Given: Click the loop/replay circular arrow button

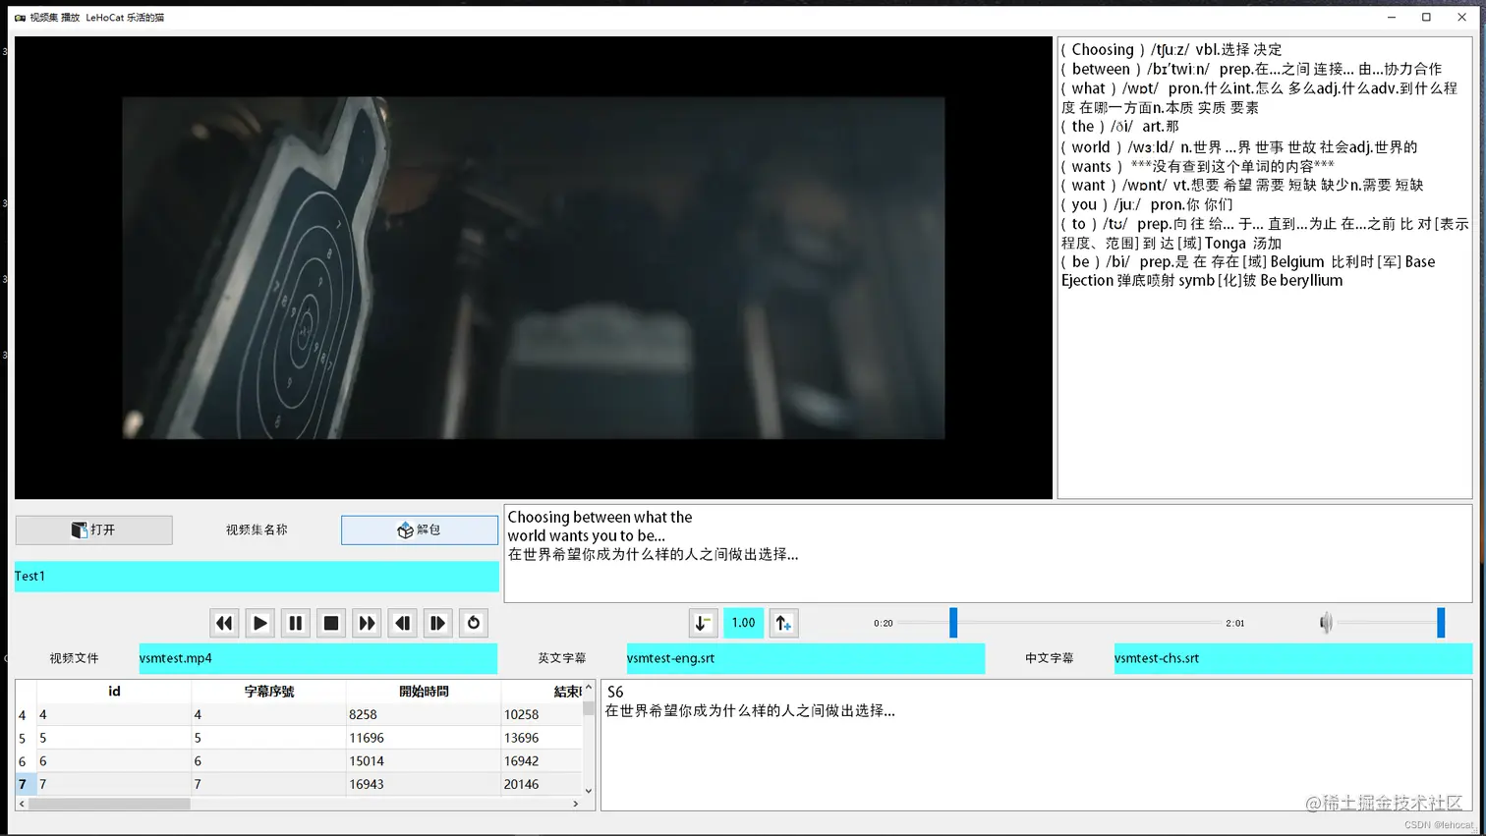Looking at the screenshot, I should point(474,623).
